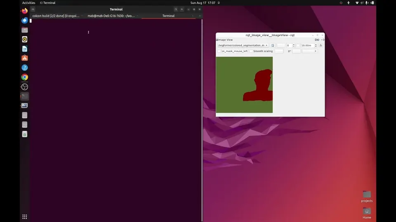396x222 pixels.
Task: Open the projects folder on desktop
Action: pos(367,197)
